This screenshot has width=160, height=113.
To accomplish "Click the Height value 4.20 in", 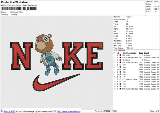I will point(156,6).
